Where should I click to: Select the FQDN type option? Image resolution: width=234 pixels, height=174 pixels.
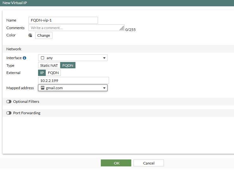68,65
